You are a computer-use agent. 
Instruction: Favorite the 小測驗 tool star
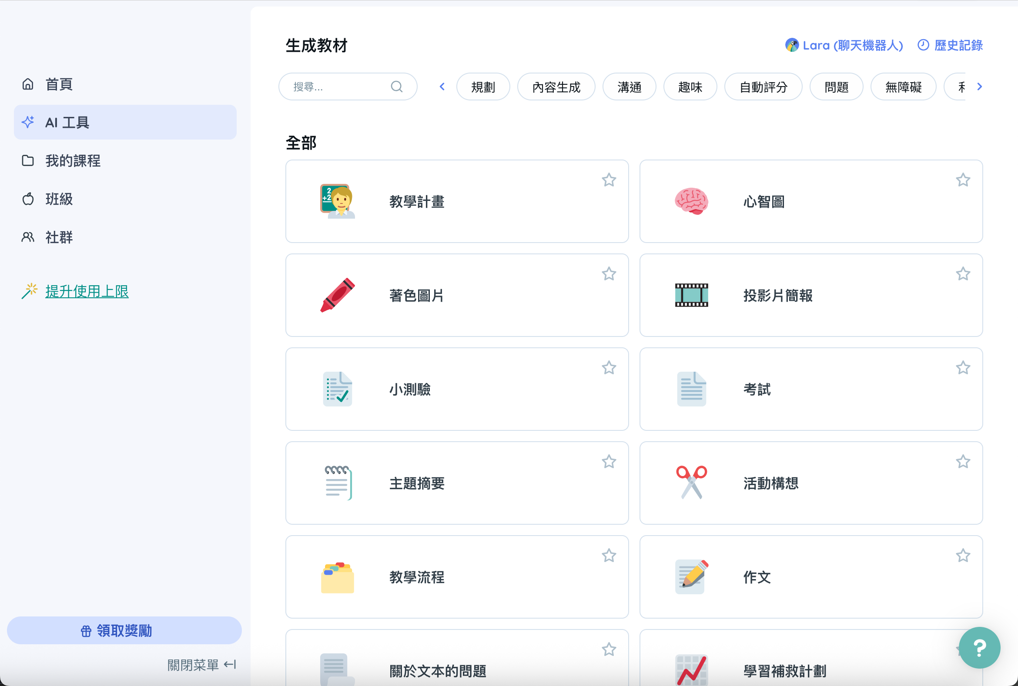[609, 368]
